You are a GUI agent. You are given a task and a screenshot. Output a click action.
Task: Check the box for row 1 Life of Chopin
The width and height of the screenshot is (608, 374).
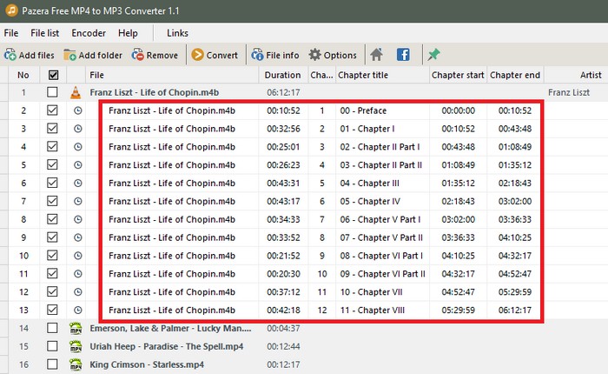tap(52, 92)
